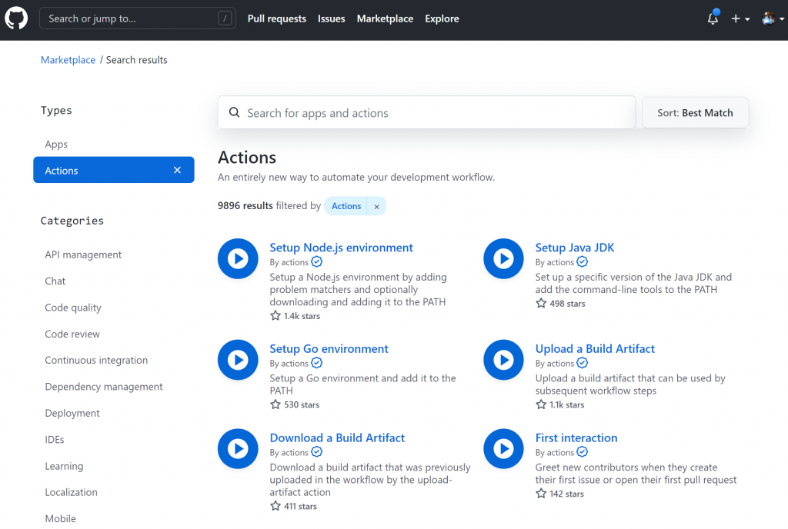Click the Setup Java JDK play icon
This screenshot has width=788, height=529.
click(x=503, y=258)
